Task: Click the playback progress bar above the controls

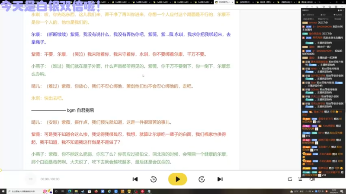Action: point(151,170)
